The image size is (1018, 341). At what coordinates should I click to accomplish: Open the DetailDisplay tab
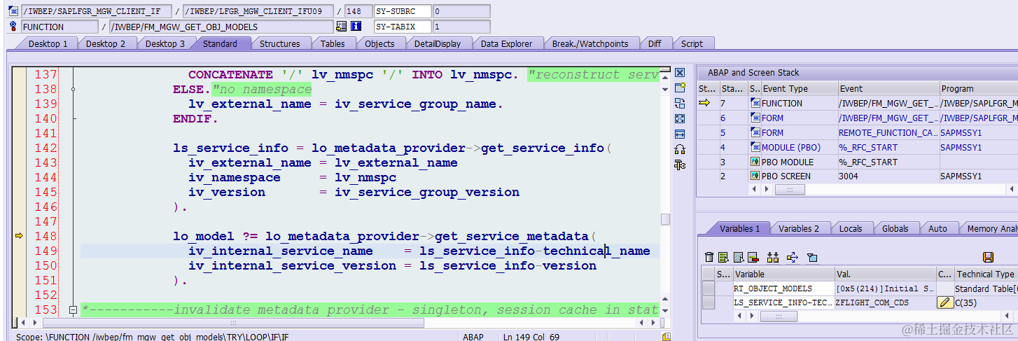click(438, 43)
